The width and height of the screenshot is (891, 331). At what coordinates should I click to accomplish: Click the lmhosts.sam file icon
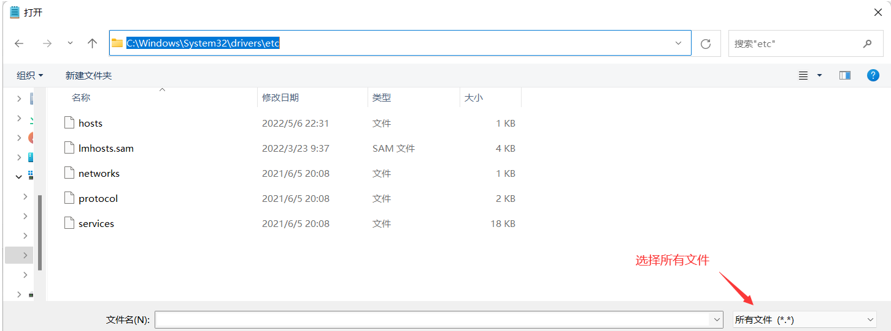point(69,148)
